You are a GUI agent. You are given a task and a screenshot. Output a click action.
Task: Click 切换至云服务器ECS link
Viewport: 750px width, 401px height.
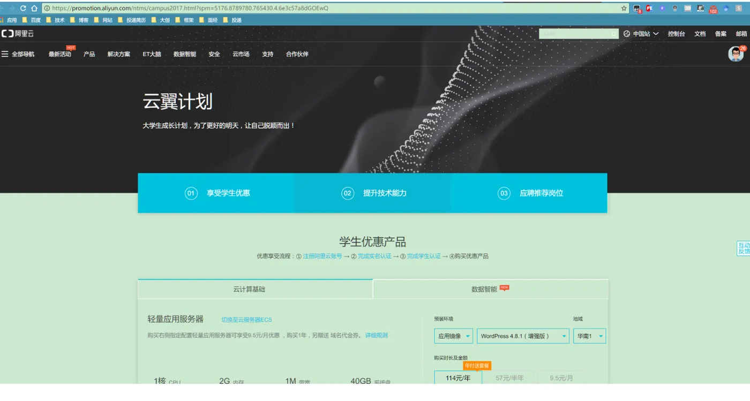(247, 320)
